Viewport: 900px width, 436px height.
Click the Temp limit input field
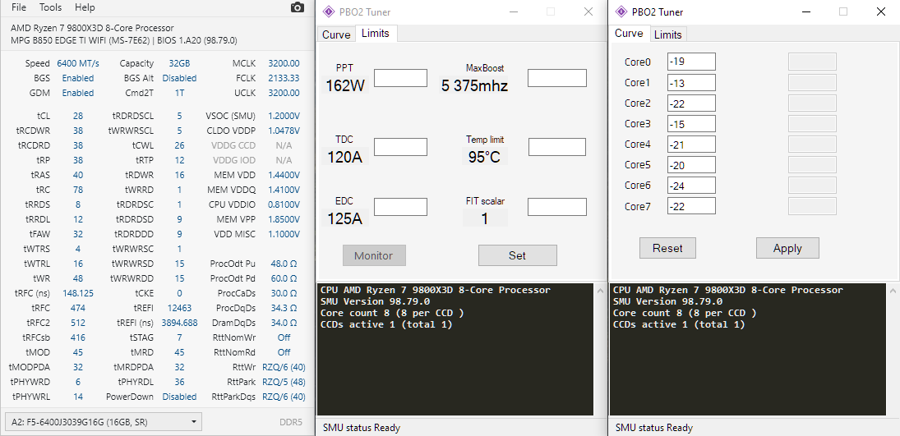[556, 147]
